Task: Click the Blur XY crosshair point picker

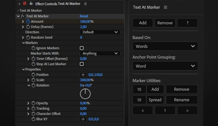Action: coord(83,119)
